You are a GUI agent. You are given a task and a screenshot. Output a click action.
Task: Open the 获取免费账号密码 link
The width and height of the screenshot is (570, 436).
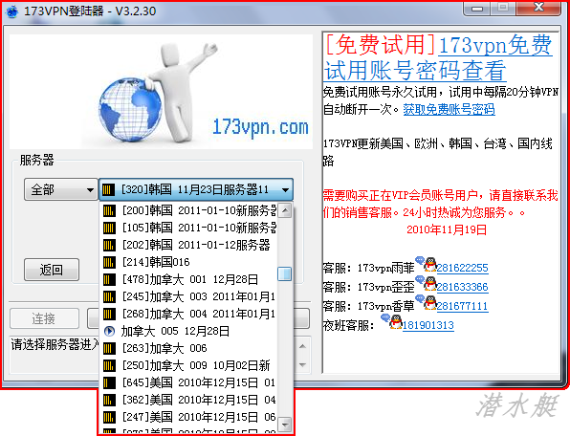click(449, 109)
